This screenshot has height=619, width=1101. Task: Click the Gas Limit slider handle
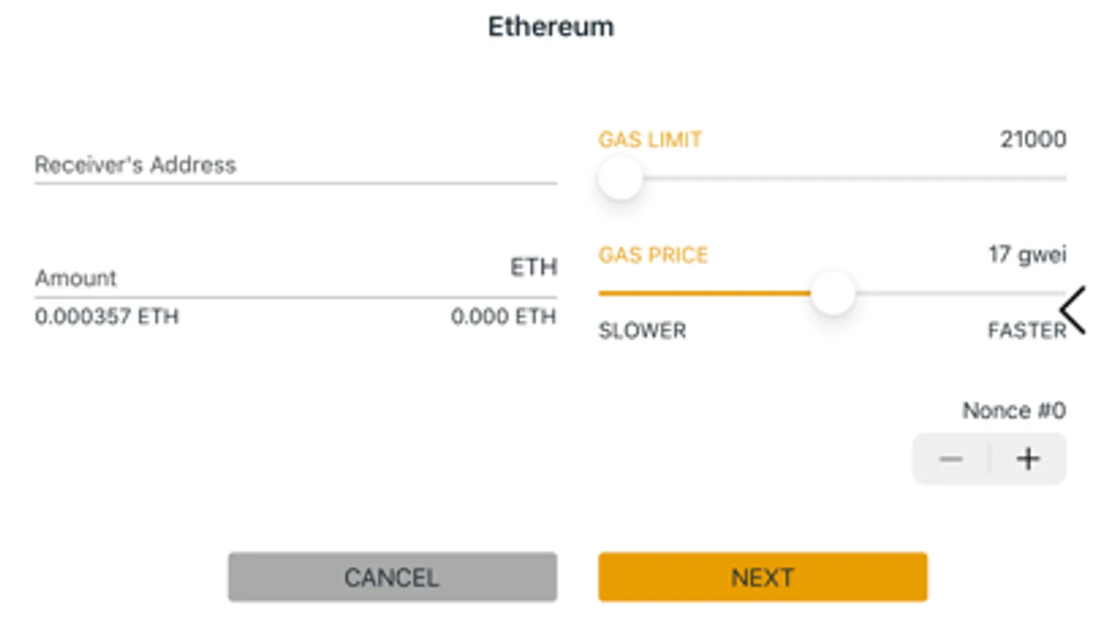click(x=620, y=177)
